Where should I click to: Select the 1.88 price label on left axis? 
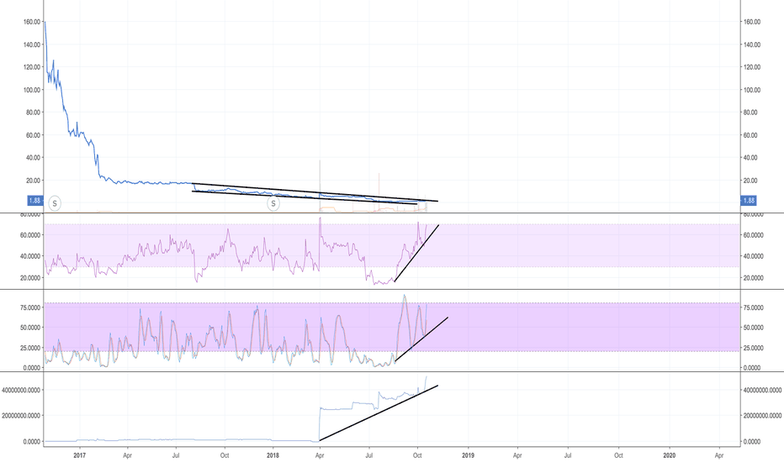(x=34, y=200)
